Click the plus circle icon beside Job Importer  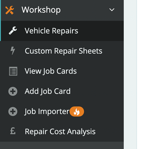click(13, 111)
